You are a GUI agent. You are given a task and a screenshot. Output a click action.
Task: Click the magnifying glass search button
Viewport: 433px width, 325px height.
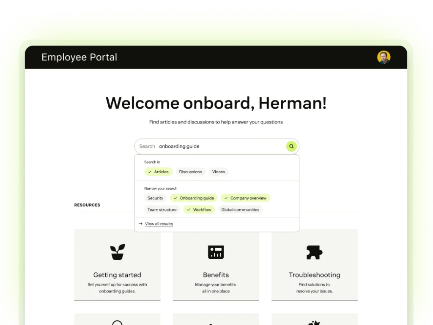click(291, 146)
